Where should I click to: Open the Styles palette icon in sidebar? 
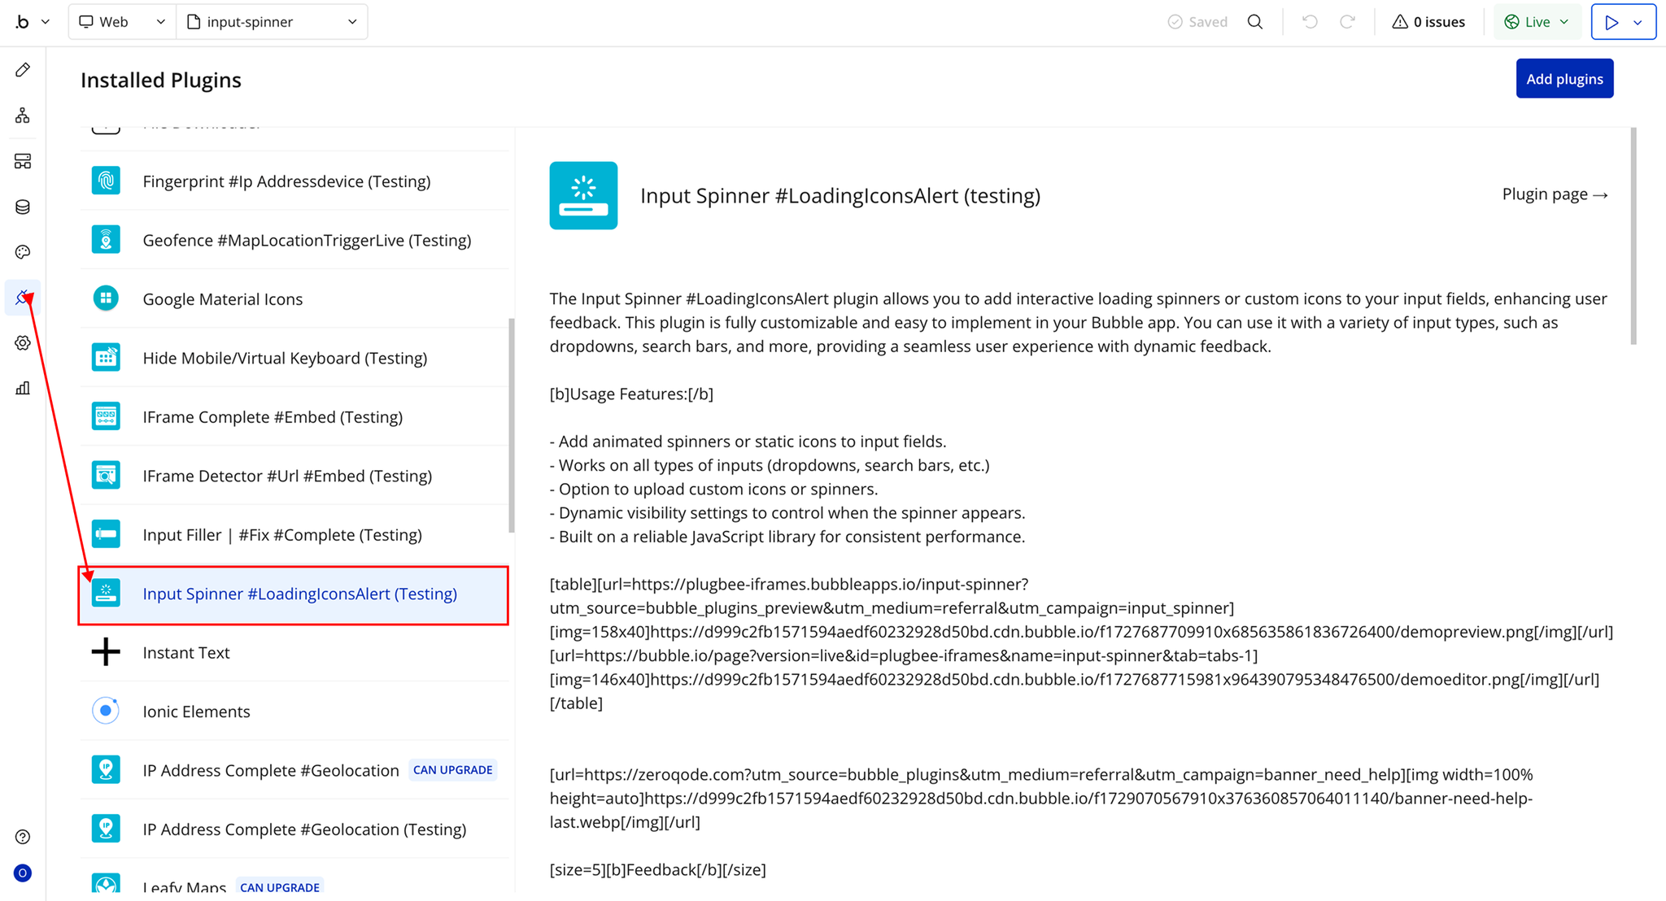pyautogui.click(x=23, y=252)
